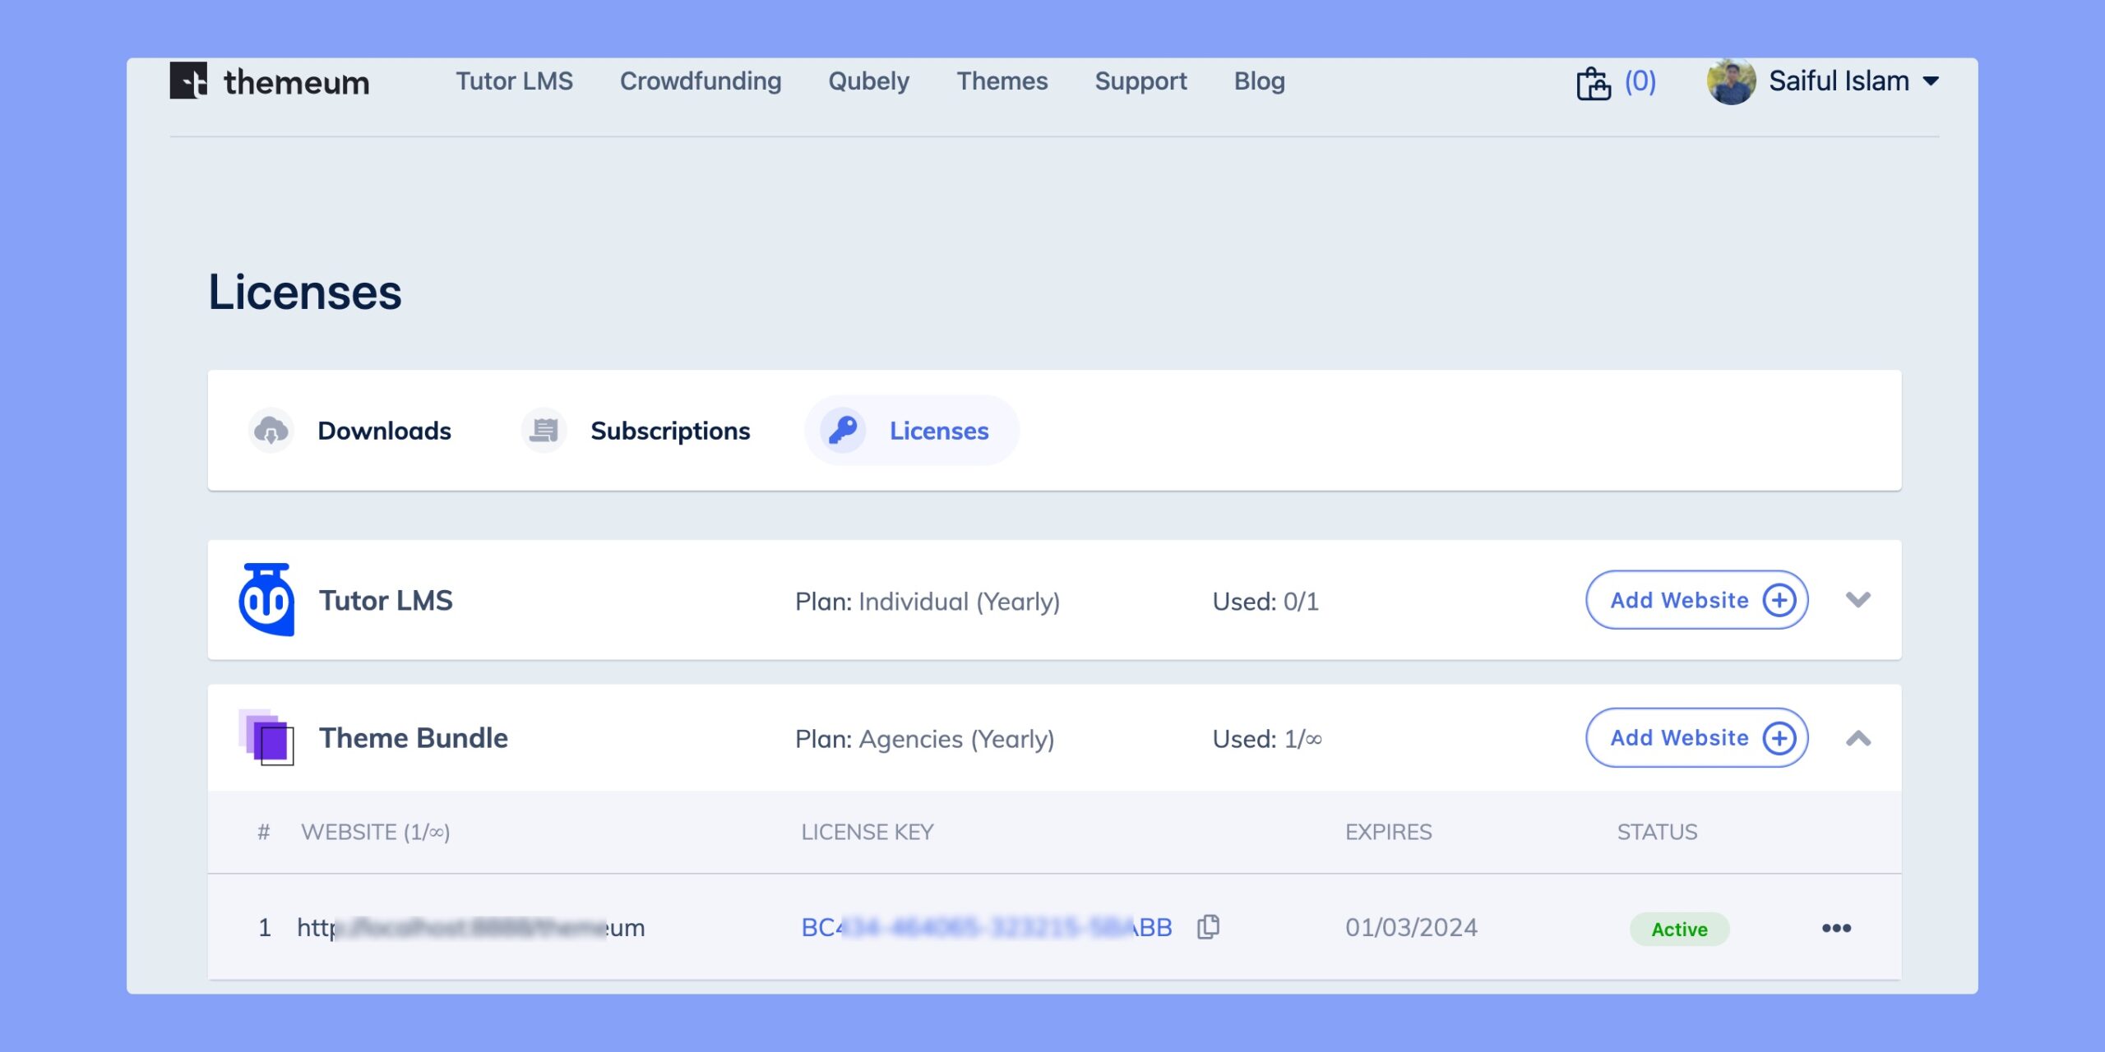
Task: Open the Qubely nav item
Action: tap(869, 81)
